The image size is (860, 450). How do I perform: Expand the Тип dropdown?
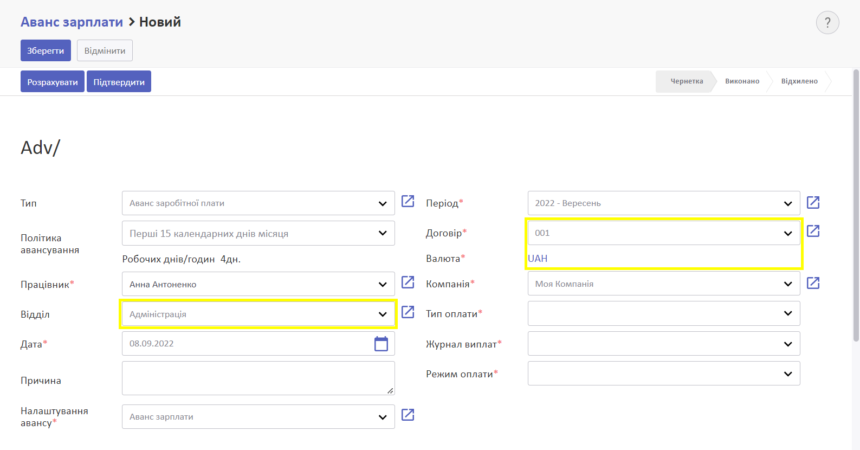pos(258,203)
